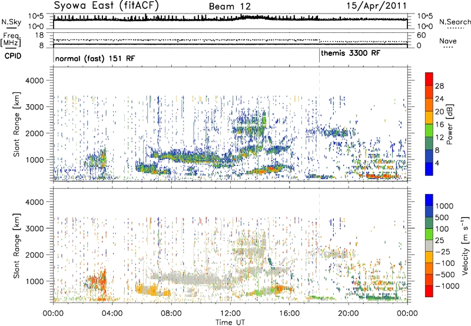Click 'themis 3300 RF' text
The height and width of the screenshot is (326, 471).
point(350,53)
